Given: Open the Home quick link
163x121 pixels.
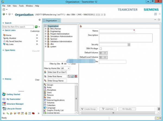Looking at the screenshot, I should pyautogui.click(x=8, y=35).
